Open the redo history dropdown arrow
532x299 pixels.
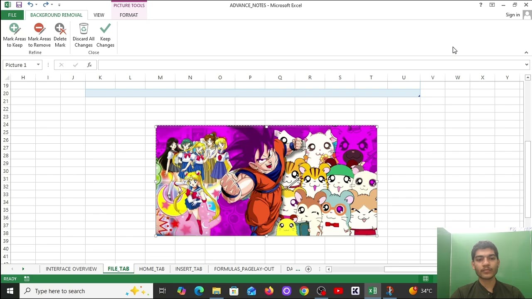point(52,5)
